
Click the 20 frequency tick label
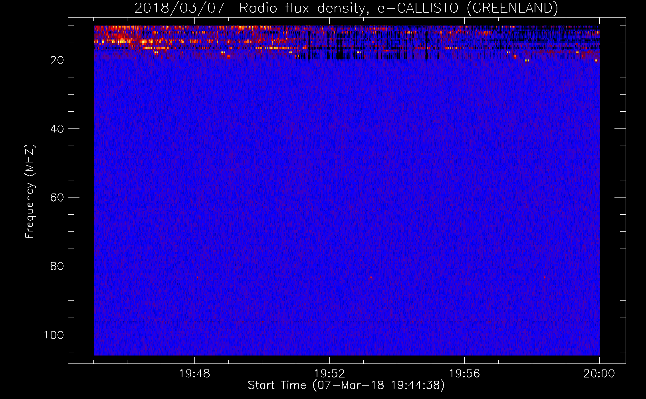(57, 60)
